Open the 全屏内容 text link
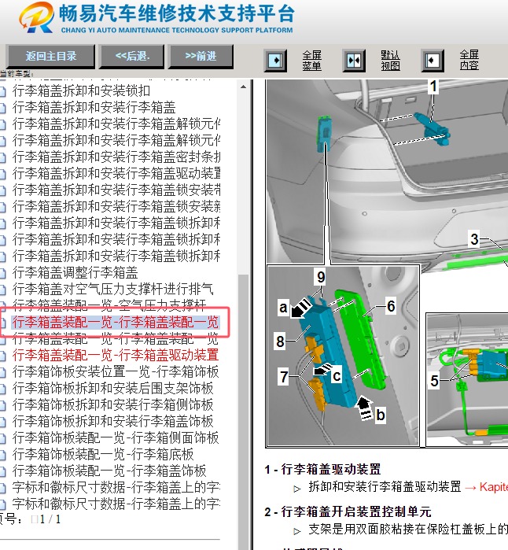This screenshot has width=508, height=550. tap(469, 60)
